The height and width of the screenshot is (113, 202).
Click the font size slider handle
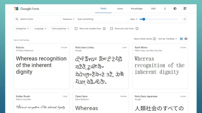[144, 19]
